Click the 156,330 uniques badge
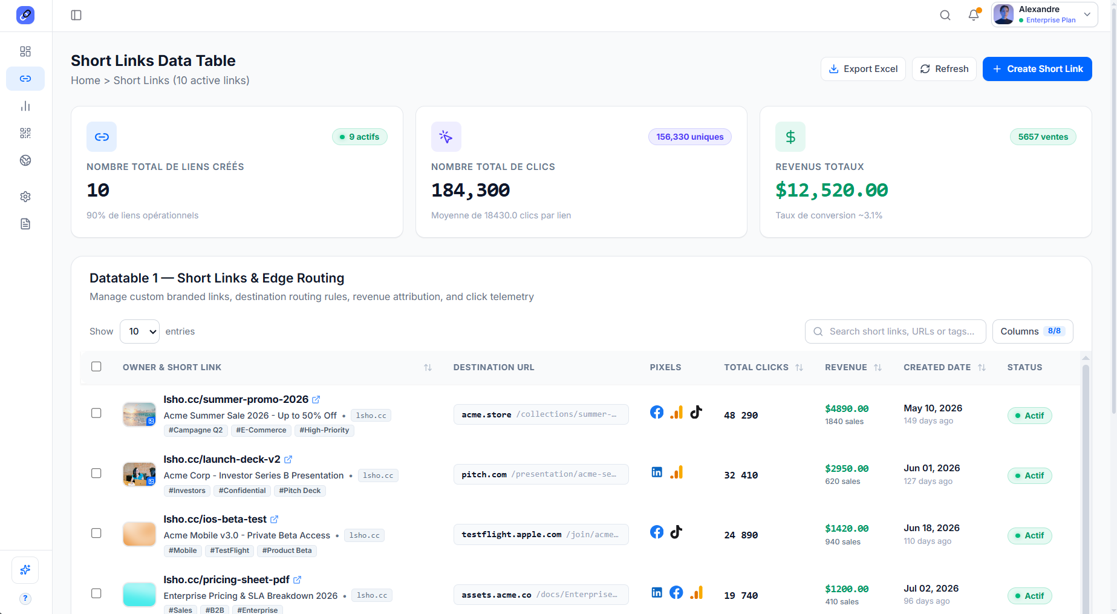The width and height of the screenshot is (1117, 614). pos(689,137)
